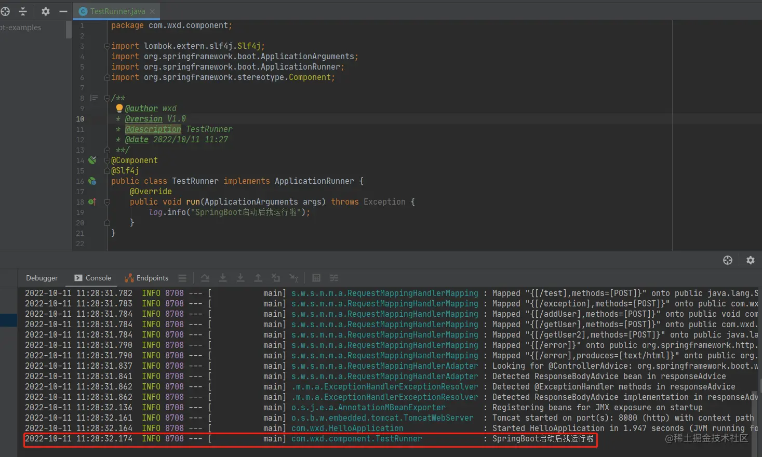
Task: Open the debug panel settings gear
Action: (x=751, y=260)
